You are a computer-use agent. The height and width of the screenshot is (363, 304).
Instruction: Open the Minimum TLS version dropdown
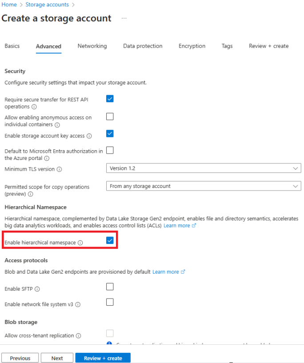click(x=204, y=168)
